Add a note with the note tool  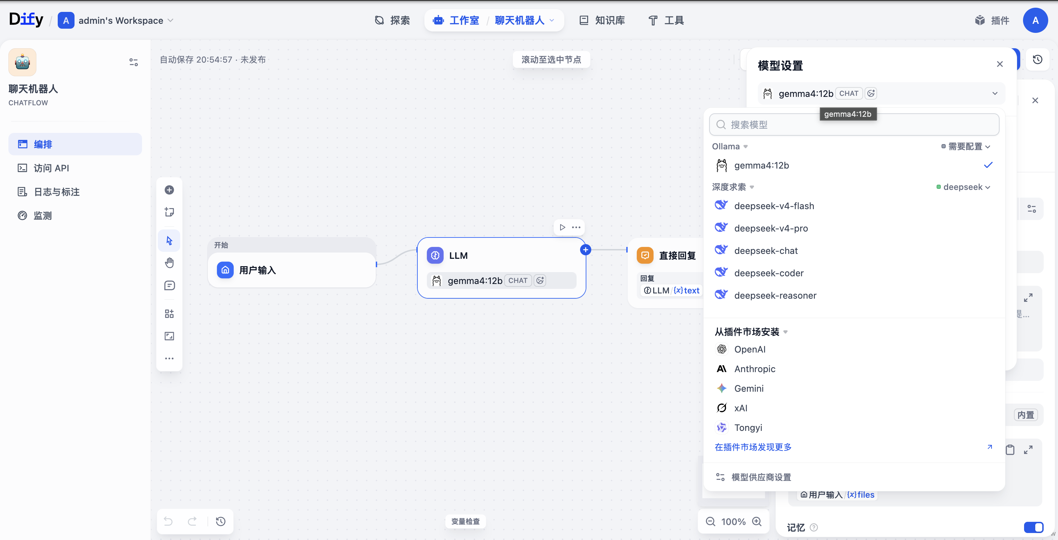point(169,212)
